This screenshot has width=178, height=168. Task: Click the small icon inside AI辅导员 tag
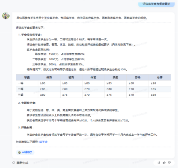19,152
